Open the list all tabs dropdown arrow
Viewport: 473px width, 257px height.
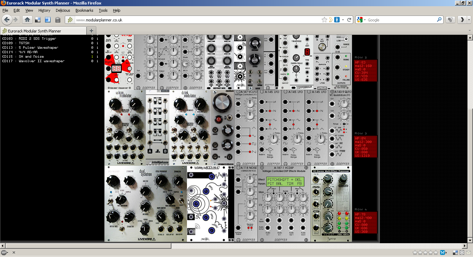click(x=470, y=31)
